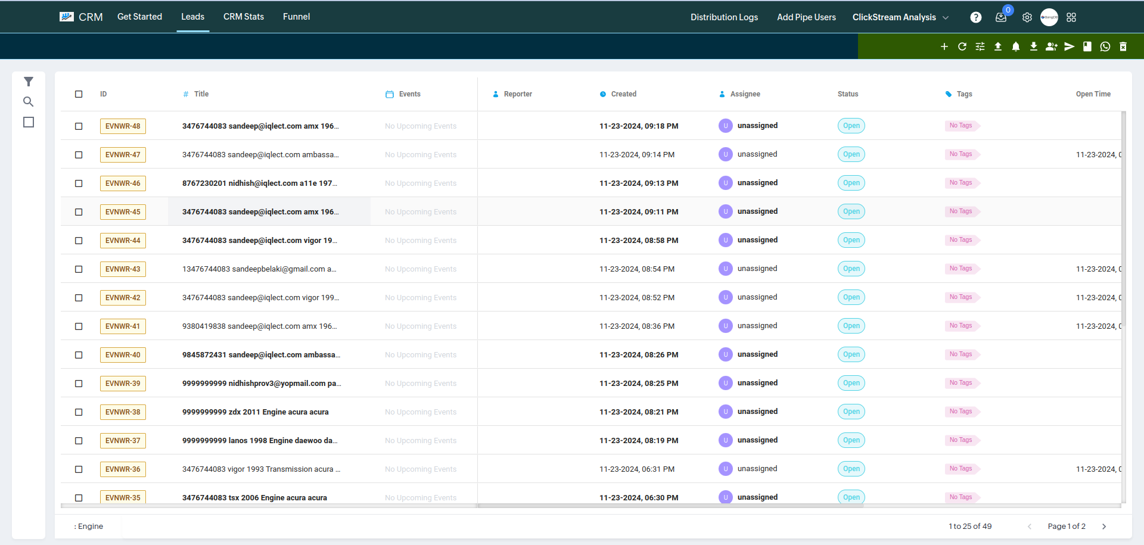Click title '9999999999 zdx 2011 Engine acura acura'
The width and height of the screenshot is (1144, 545).
pyautogui.click(x=255, y=412)
